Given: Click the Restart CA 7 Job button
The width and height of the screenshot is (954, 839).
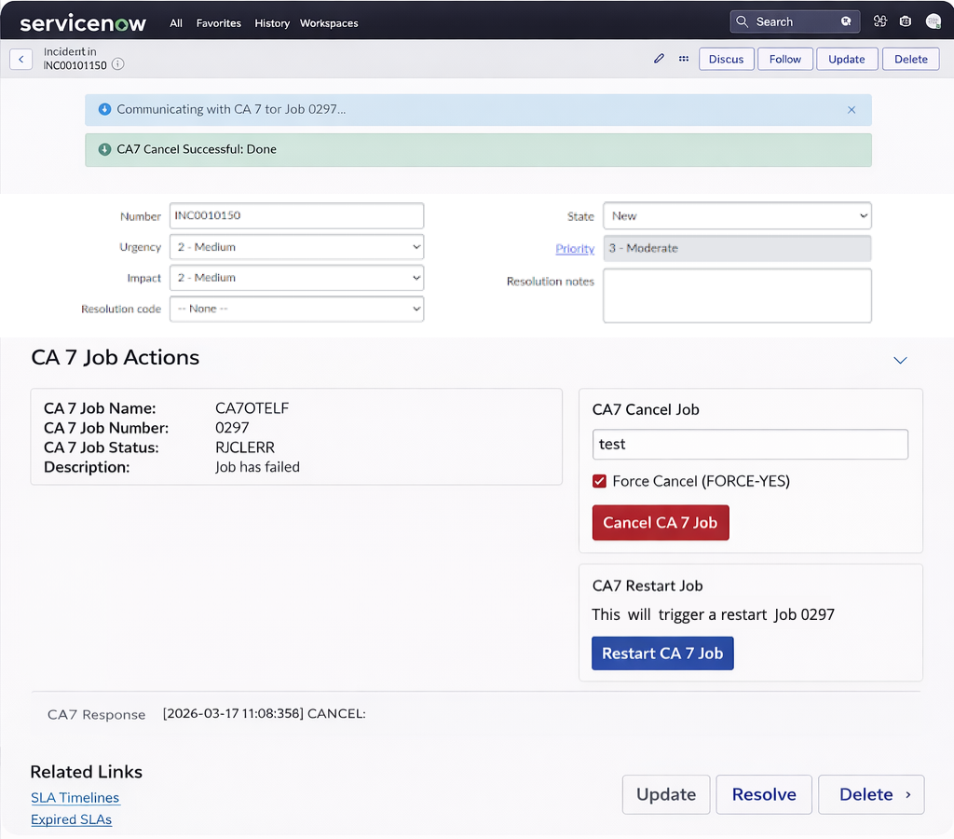Looking at the screenshot, I should (662, 653).
